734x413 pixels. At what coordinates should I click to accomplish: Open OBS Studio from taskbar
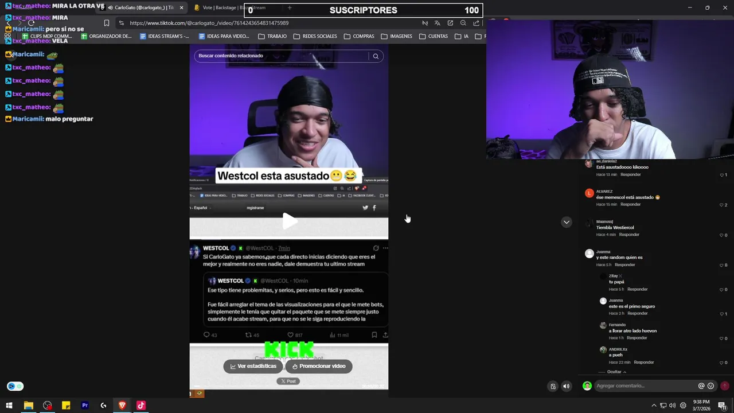pyautogui.click(x=47, y=406)
